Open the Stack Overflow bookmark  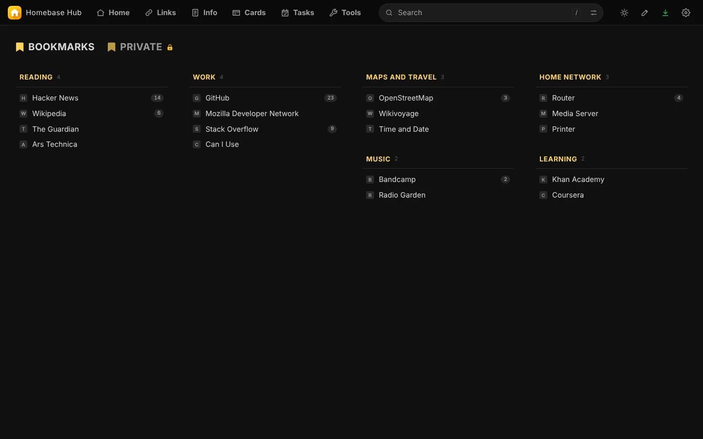click(265, 129)
